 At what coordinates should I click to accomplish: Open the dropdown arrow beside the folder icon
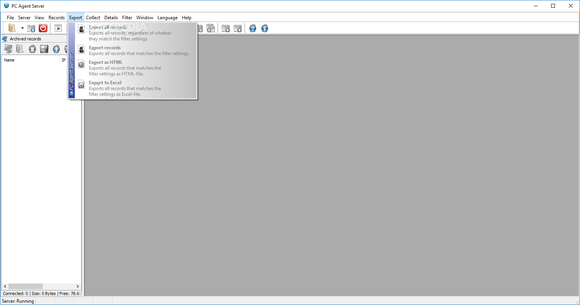[22, 28]
